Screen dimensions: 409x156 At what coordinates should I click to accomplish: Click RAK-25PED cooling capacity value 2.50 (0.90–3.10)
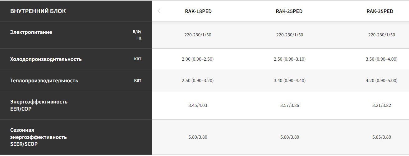[290, 59]
